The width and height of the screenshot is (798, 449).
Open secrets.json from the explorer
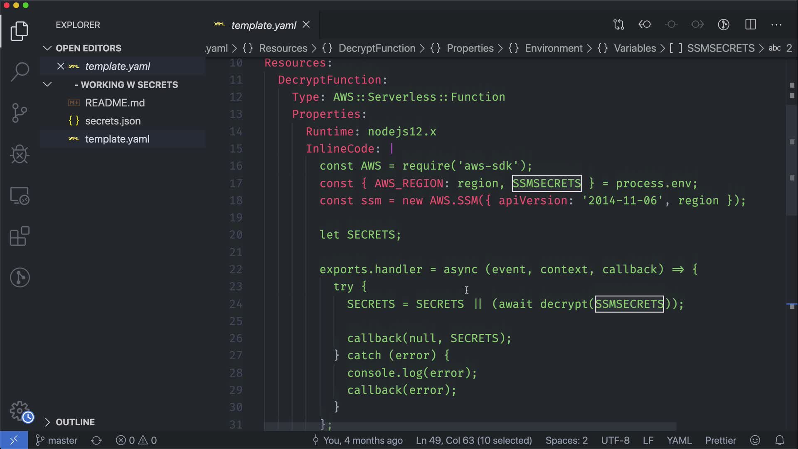click(113, 121)
